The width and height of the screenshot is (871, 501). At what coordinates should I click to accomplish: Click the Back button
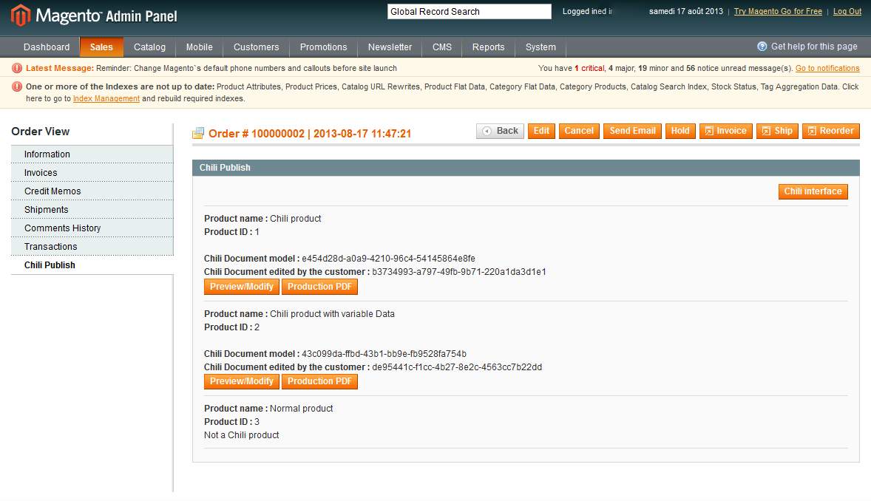[500, 131]
